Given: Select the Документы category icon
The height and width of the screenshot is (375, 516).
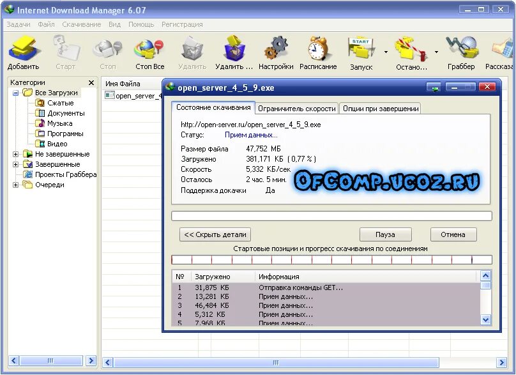Looking at the screenshot, I should click(x=40, y=113).
